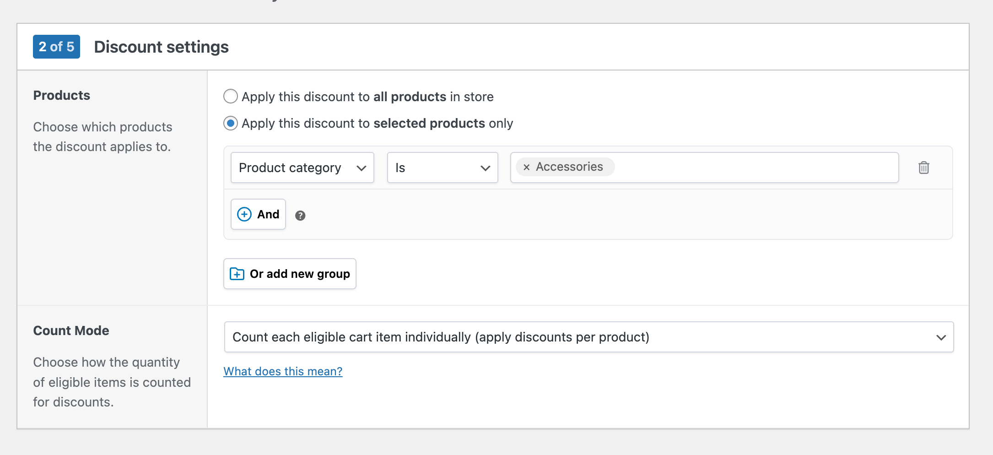The width and height of the screenshot is (993, 455).
Task: Open the Product category dropdown
Action: (302, 168)
